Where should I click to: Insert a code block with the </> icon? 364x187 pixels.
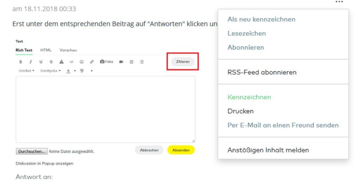[71, 62]
